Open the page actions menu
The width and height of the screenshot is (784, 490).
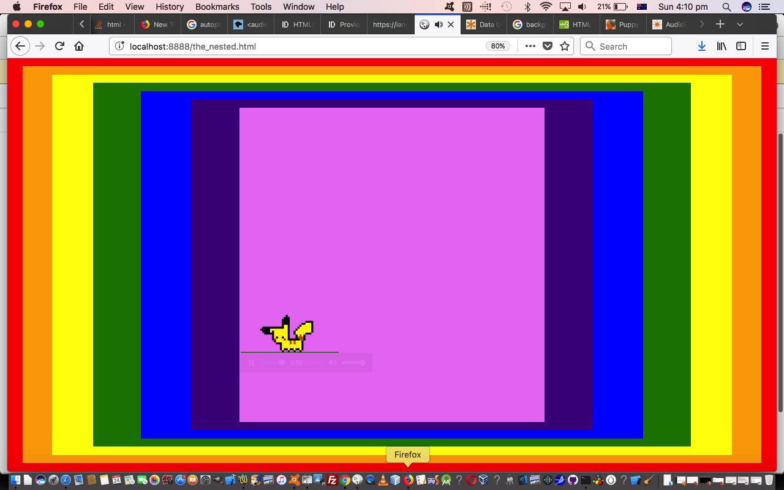(530, 46)
